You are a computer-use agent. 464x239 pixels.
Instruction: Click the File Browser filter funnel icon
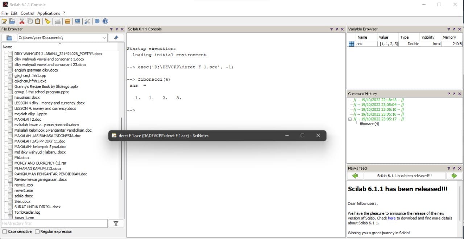pos(116,224)
